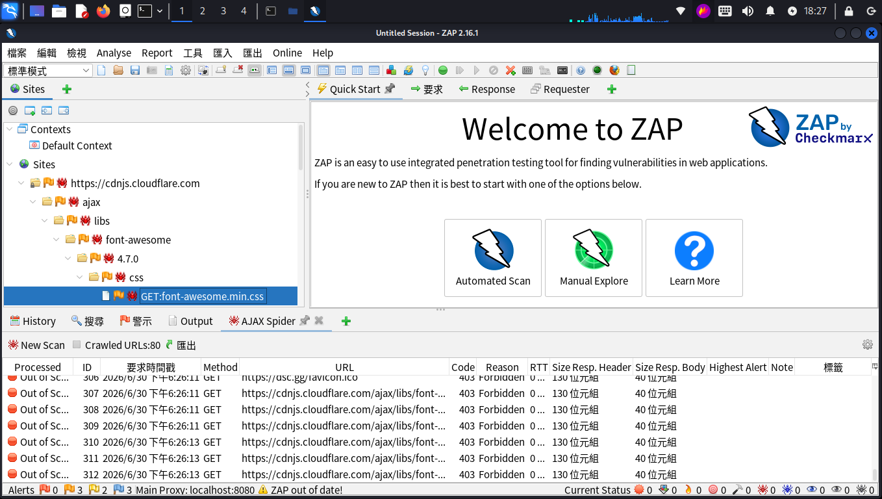Click the AJAX Spider results vertical scrollbar
This screenshot has height=499, width=882.
(x=875, y=474)
